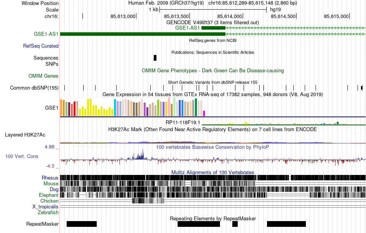Click the 1 kb scale bar
The height and width of the screenshot is (233, 366).
213,10
